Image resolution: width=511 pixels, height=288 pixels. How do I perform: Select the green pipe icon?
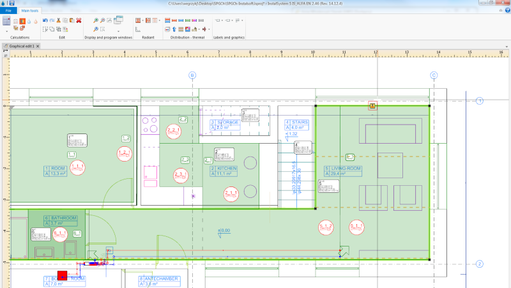(188, 20)
